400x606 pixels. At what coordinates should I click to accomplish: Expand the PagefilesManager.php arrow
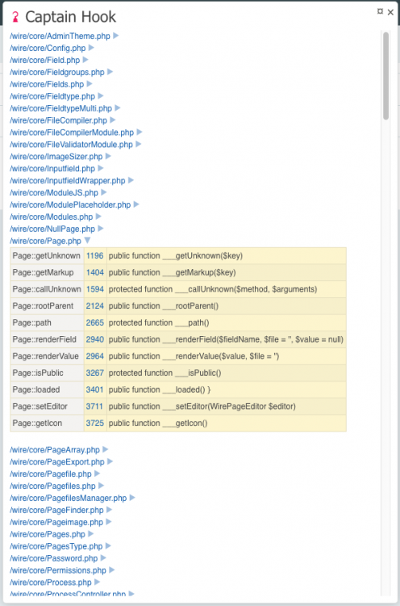(133, 498)
